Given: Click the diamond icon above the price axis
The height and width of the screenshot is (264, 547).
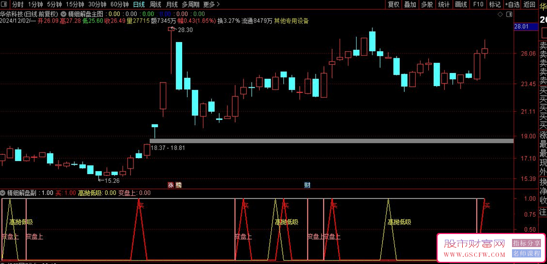Looking at the screenshot, I should [x=501, y=14].
